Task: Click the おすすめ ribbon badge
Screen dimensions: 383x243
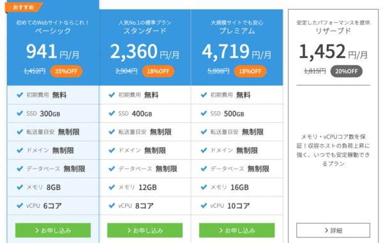Action: (x=24, y=7)
